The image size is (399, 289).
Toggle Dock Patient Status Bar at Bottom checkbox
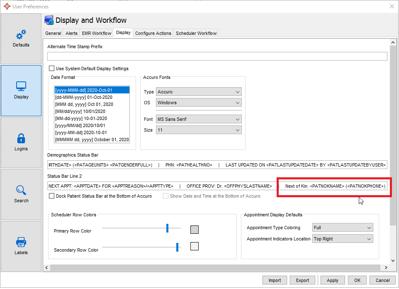point(52,196)
